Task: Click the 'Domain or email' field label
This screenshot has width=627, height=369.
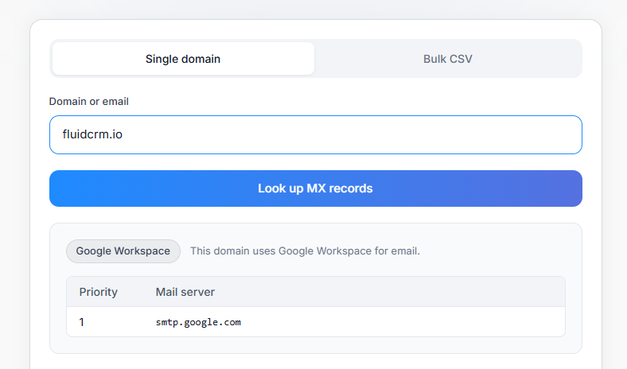Action: pyautogui.click(x=89, y=102)
